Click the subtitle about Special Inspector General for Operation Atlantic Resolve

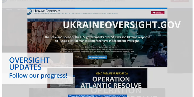(76, 13)
